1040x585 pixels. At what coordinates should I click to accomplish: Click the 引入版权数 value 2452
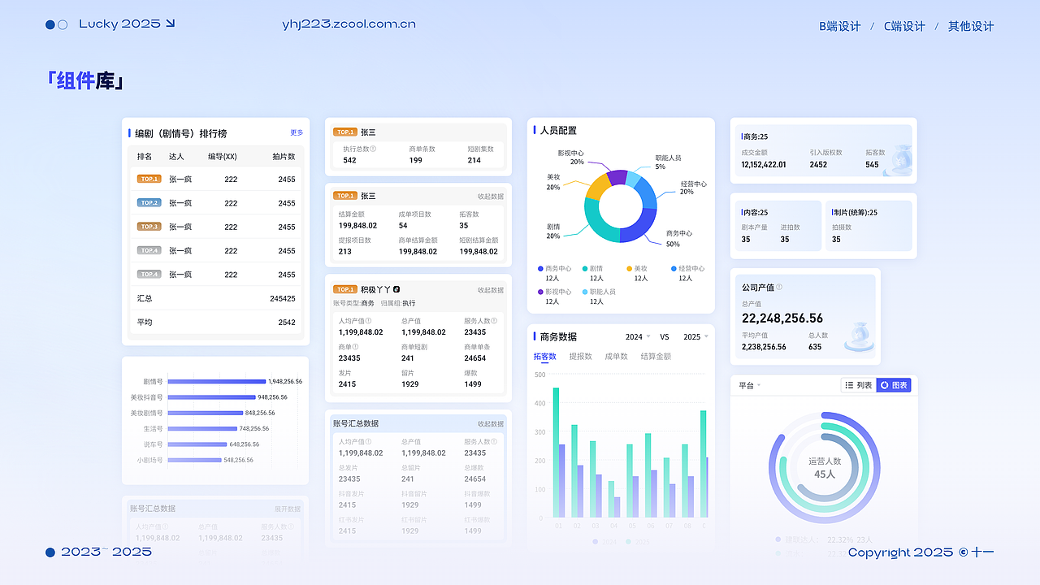point(818,164)
